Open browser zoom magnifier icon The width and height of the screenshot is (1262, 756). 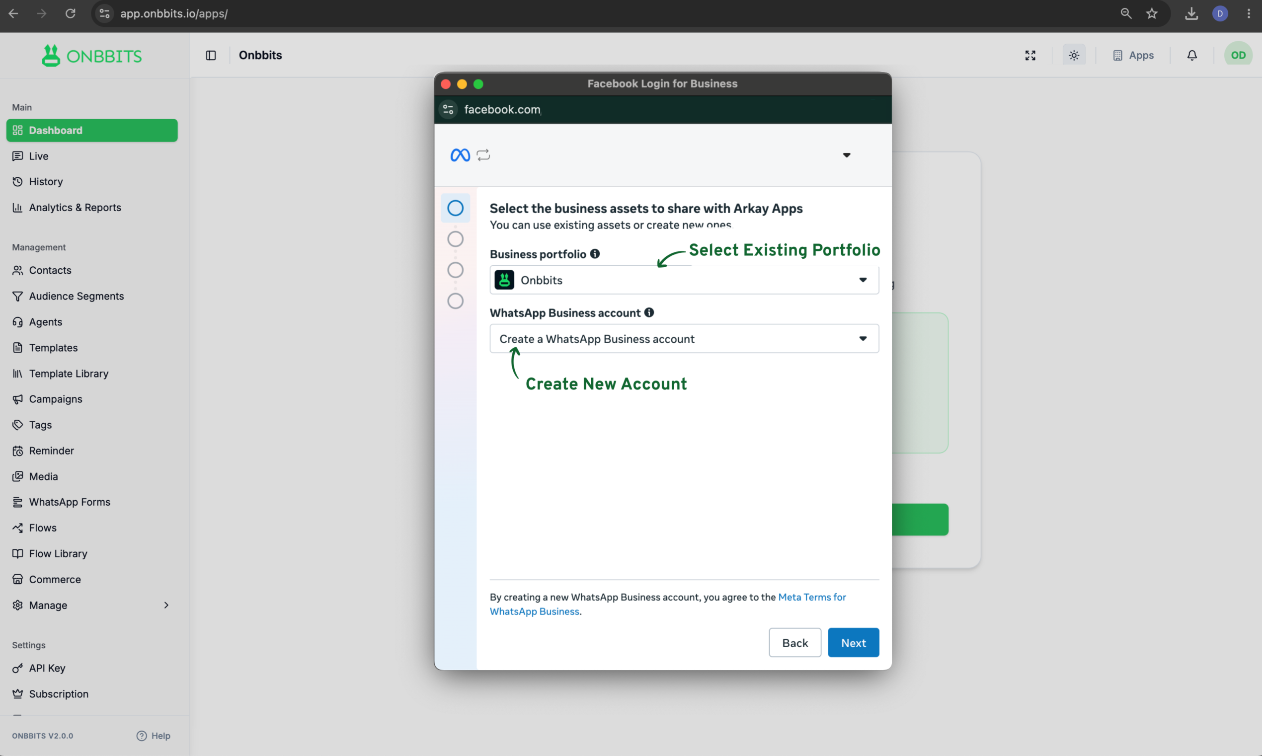(1126, 13)
